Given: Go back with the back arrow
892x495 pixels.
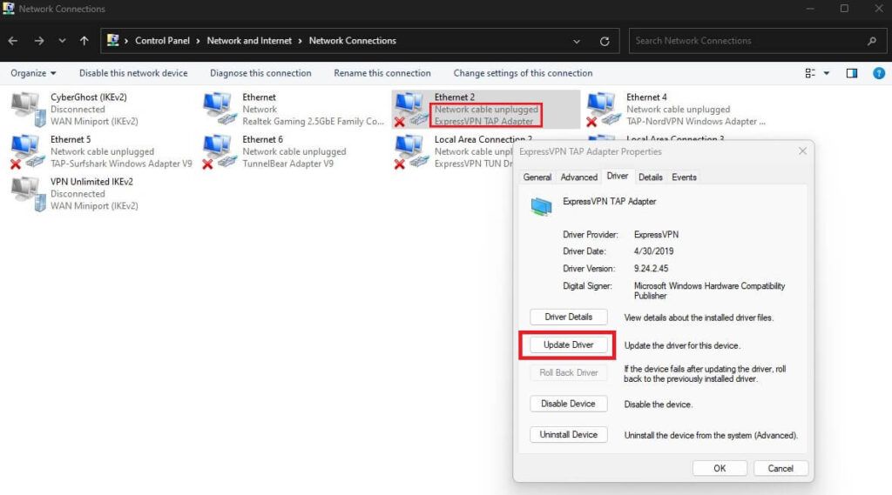Looking at the screenshot, I should pyautogui.click(x=13, y=41).
